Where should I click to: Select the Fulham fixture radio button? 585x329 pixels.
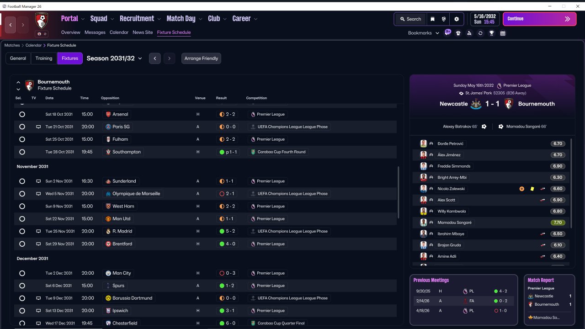click(x=22, y=139)
